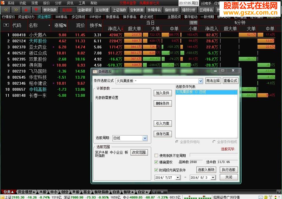Click the 删除条件 button
The width and height of the screenshot is (282, 199).
pos(162,103)
